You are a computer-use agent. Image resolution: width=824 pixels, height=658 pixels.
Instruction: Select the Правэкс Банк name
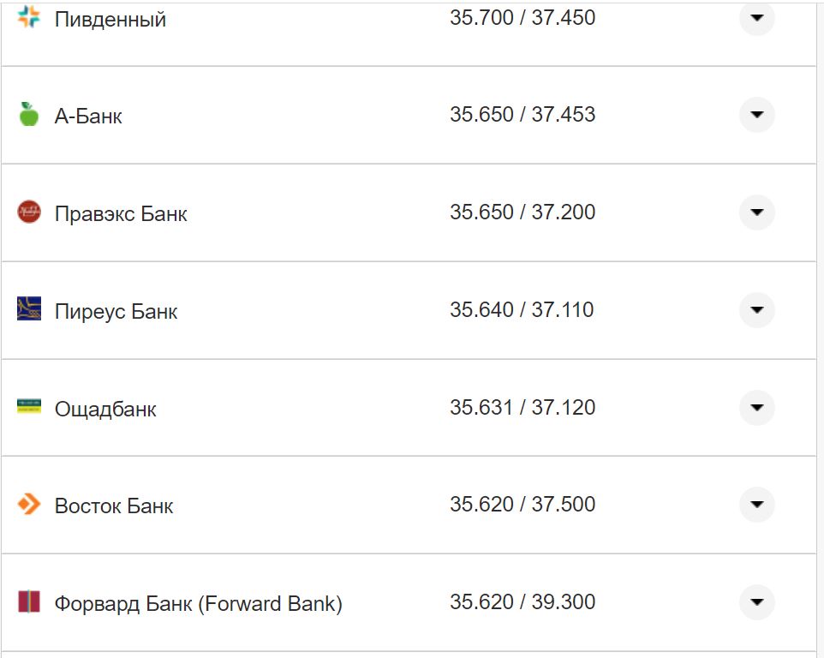click(x=121, y=214)
